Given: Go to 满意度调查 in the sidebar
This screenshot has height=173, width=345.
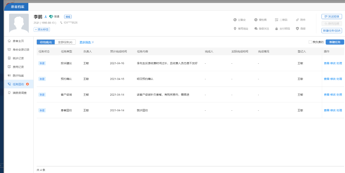Looking at the screenshot, I should click(19, 93).
